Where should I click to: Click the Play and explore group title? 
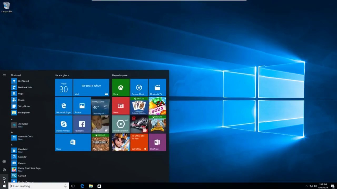pyautogui.click(x=120, y=75)
